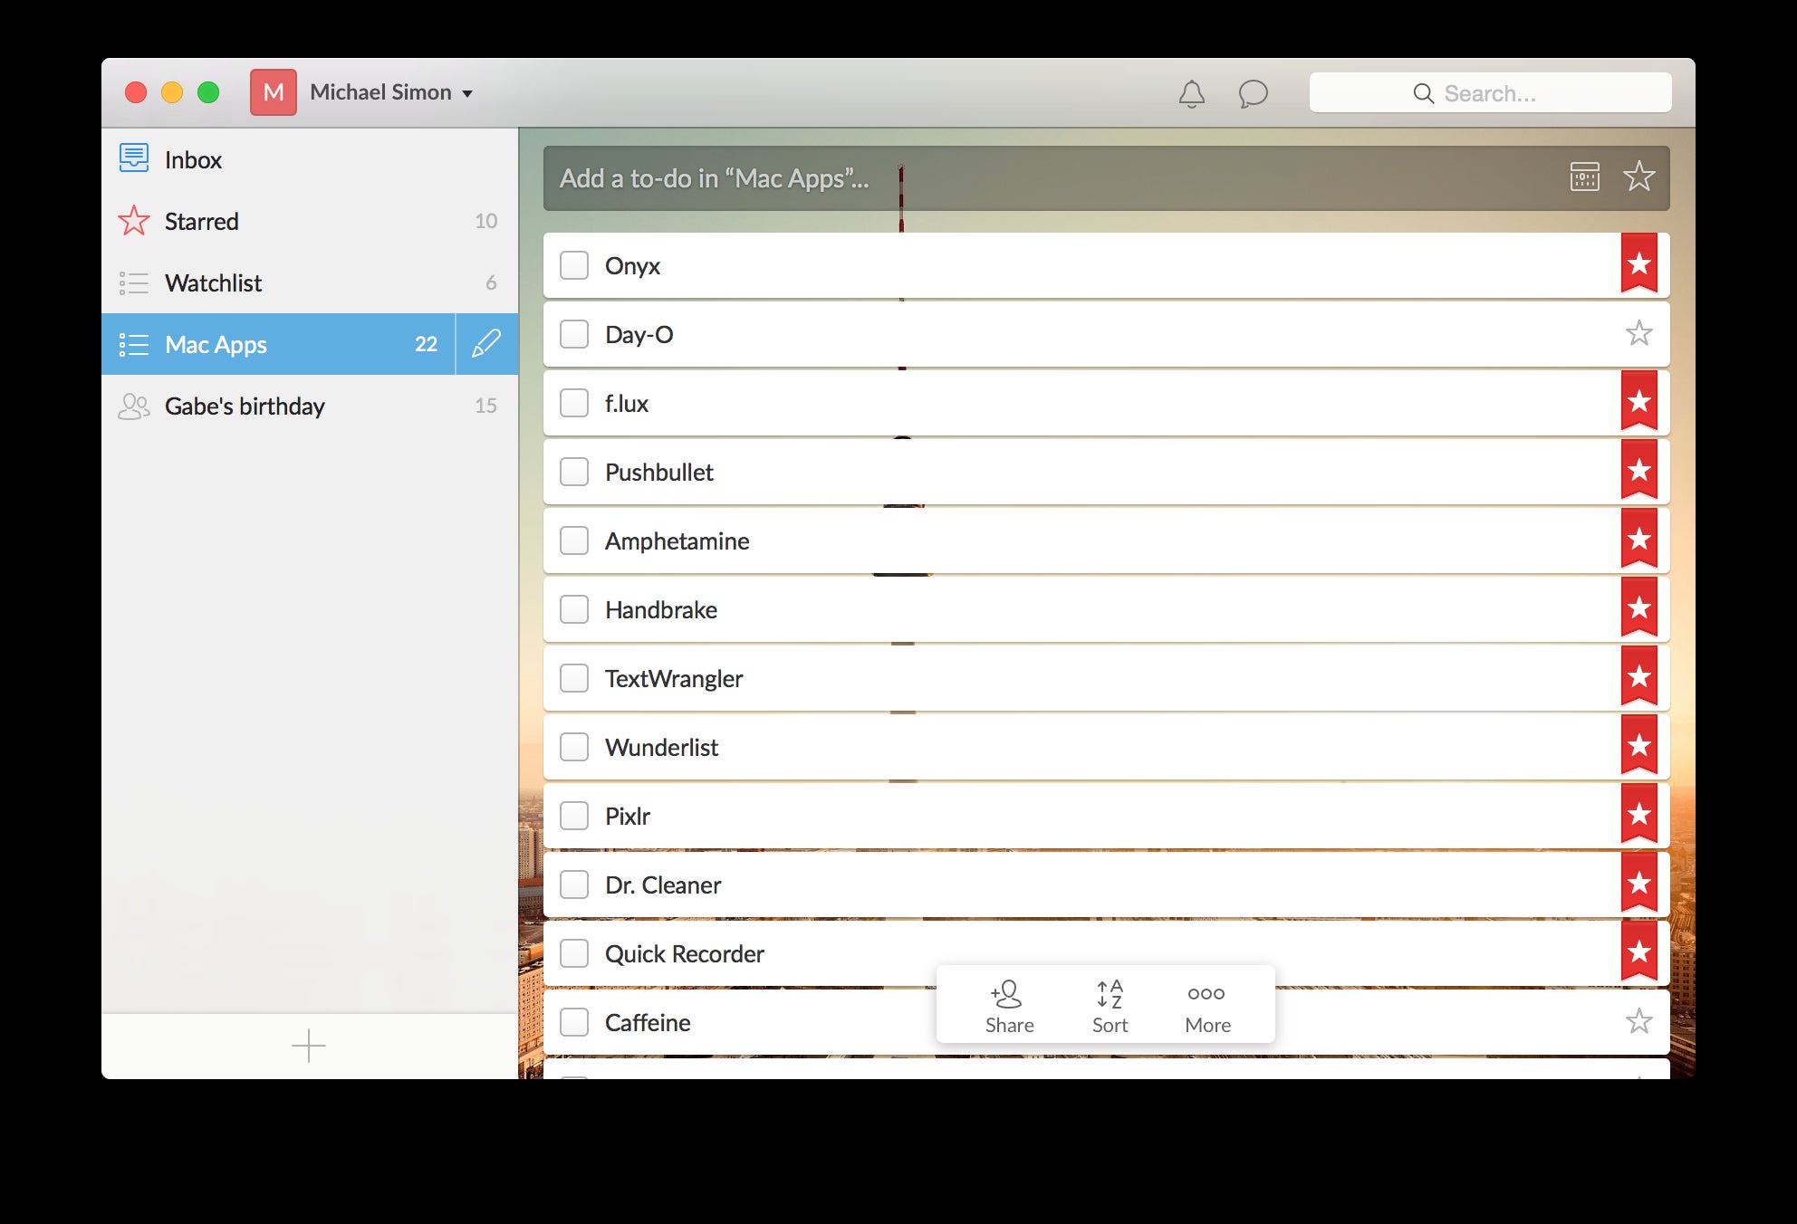Toggle the checkbox next to Onyx
Screen dimensions: 1797x1224
pos(575,266)
